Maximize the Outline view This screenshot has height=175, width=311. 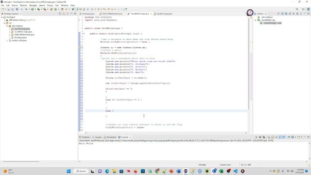pyautogui.click(x=309, y=14)
